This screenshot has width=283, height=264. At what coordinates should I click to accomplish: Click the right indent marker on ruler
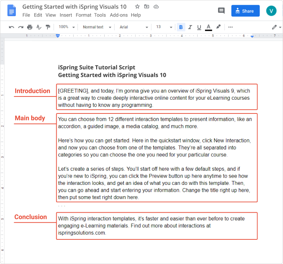tap(252, 36)
